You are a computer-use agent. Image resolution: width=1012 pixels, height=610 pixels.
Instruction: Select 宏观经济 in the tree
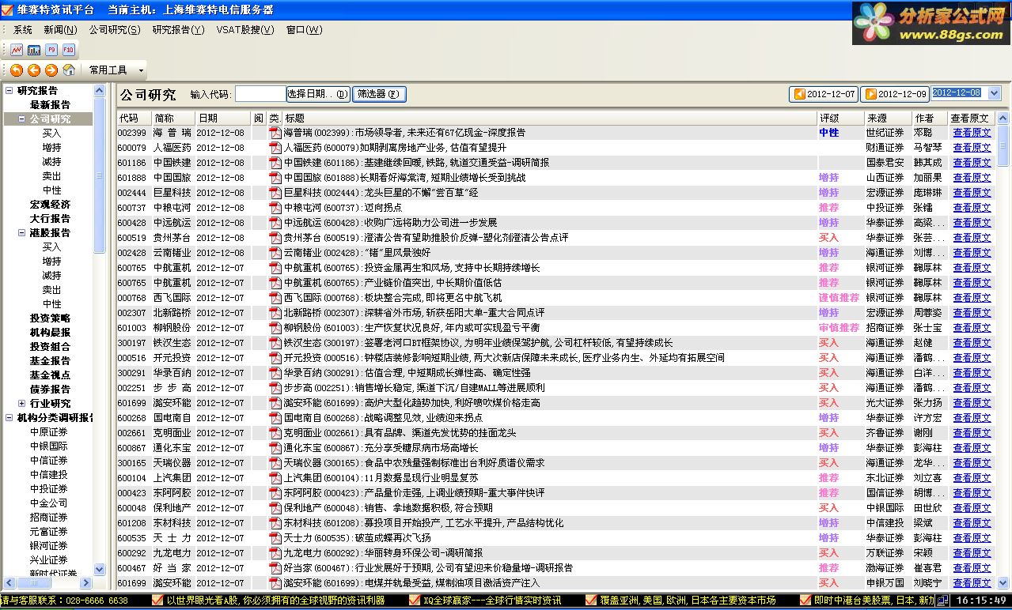(x=50, y=205)
